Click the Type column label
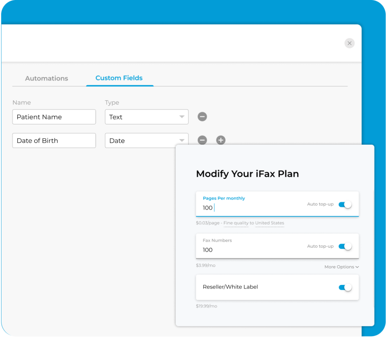The height and width of the screenshot is (338, 386). [x=112, y=102]
